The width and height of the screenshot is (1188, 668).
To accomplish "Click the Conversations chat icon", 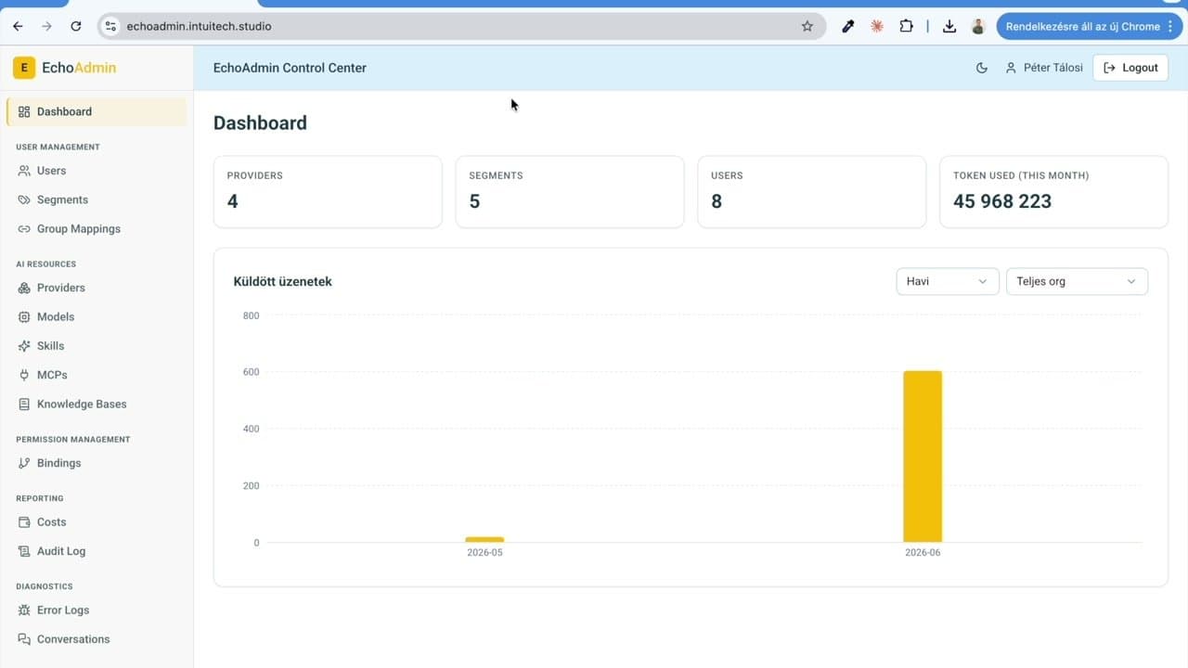I will pos(24,639).
